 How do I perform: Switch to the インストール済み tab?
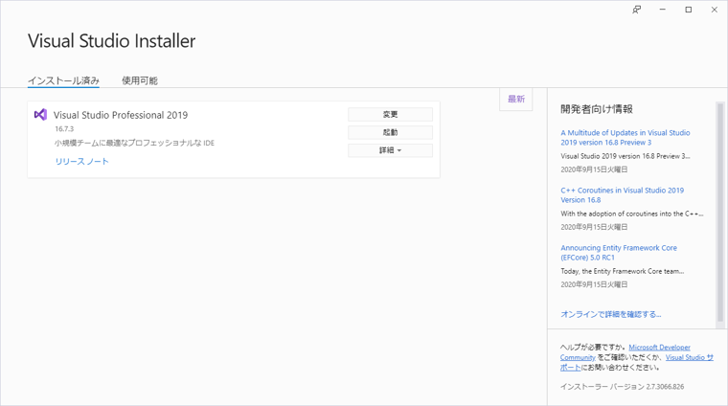[x=63, y=80]
